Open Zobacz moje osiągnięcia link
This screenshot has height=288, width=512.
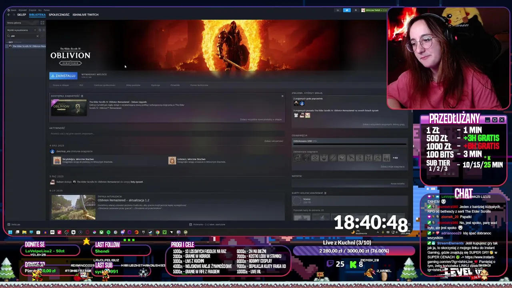(392, 167)
